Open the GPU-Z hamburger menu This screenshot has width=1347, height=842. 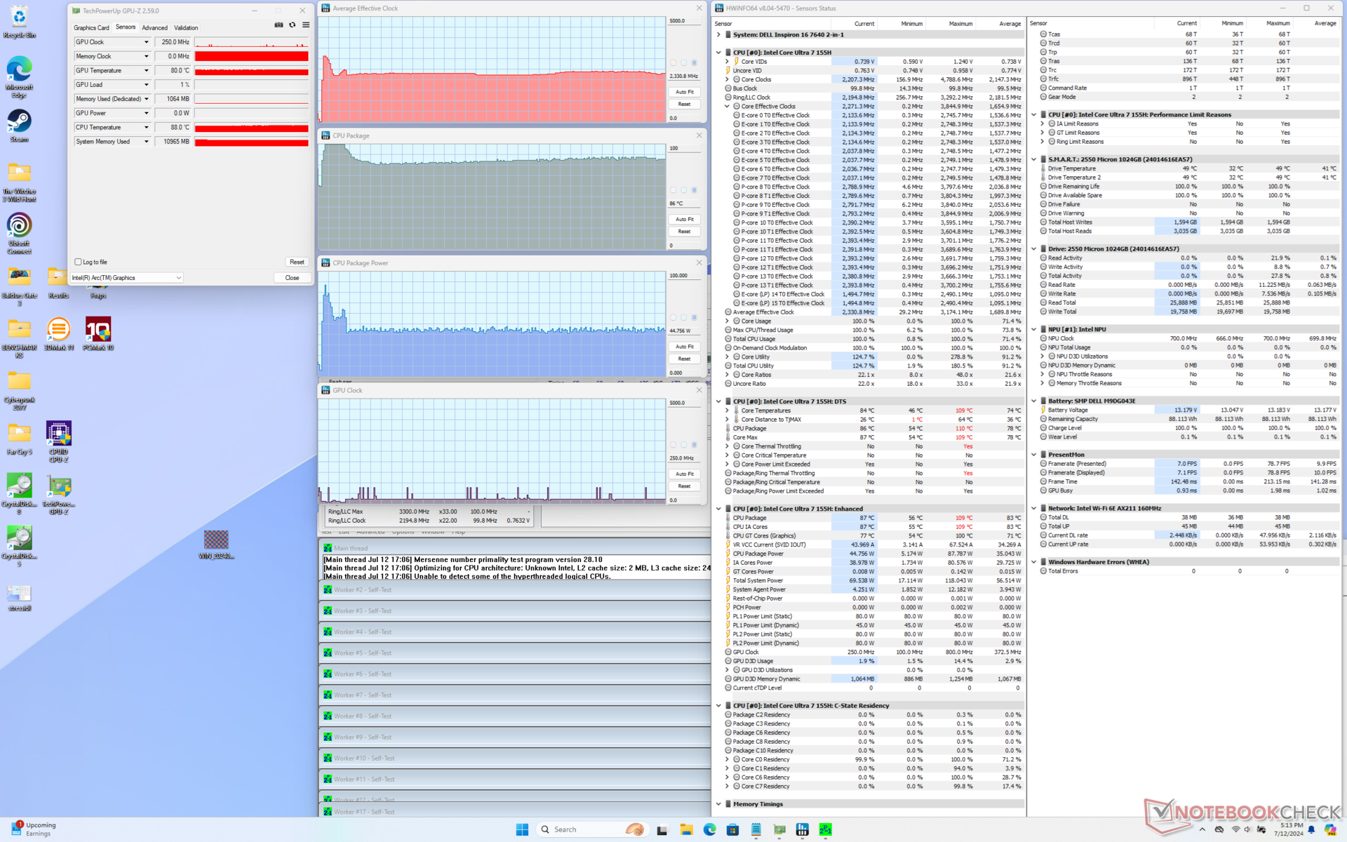pyautogui.click(x=306, y=25)
